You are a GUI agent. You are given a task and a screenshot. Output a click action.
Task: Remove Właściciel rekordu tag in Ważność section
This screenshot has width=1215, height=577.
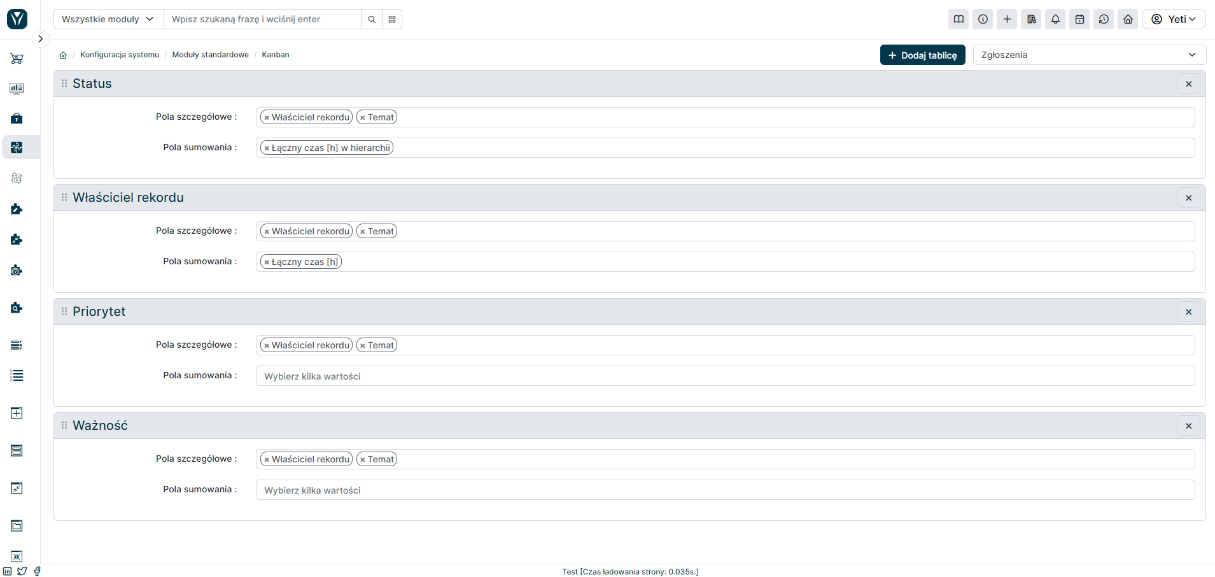click(267, 460)
